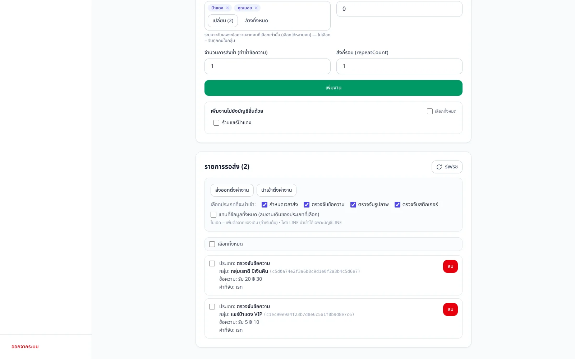Delete the แชร์ป้าแดง VIP job with ลบ

[x=450, y=309]
